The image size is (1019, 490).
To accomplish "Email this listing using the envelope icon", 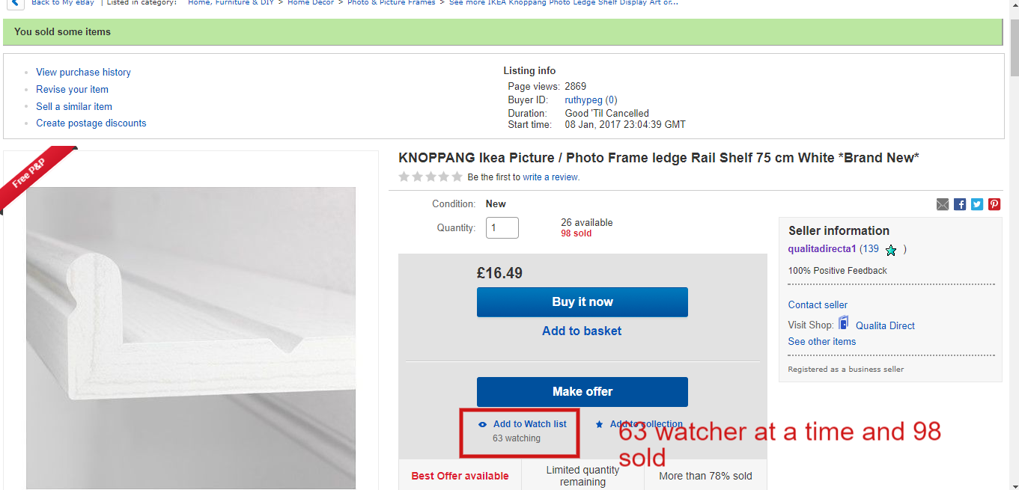I will pos(942,203).
